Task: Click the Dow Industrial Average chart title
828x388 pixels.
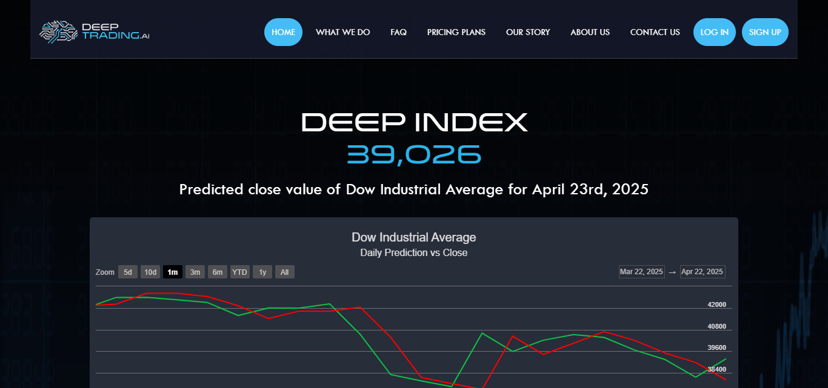Action: point(414,237)
